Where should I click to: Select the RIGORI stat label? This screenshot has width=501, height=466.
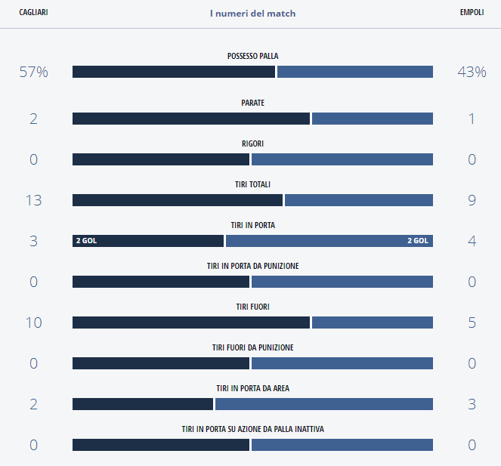coord(252,144)
